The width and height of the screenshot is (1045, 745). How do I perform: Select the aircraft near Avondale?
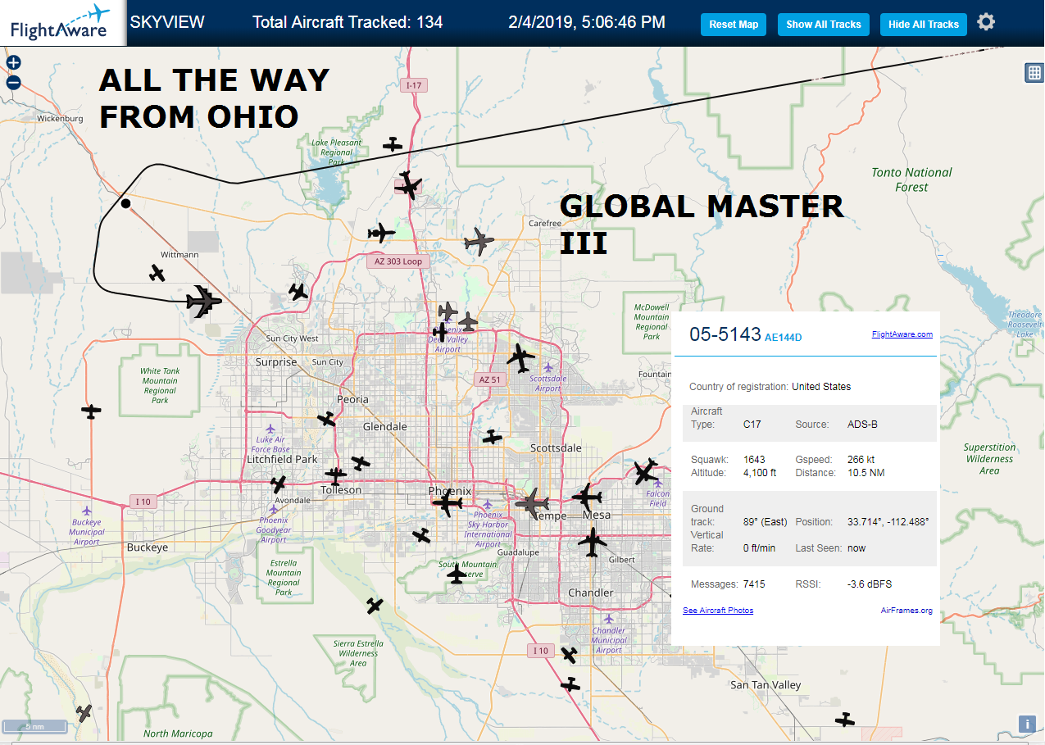[x=279, y=484]
